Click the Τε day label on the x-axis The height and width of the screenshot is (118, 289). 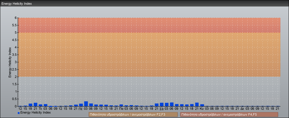[40, 109]
